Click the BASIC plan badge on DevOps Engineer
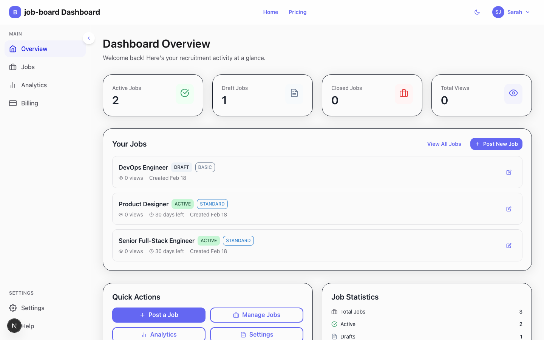 205,167
